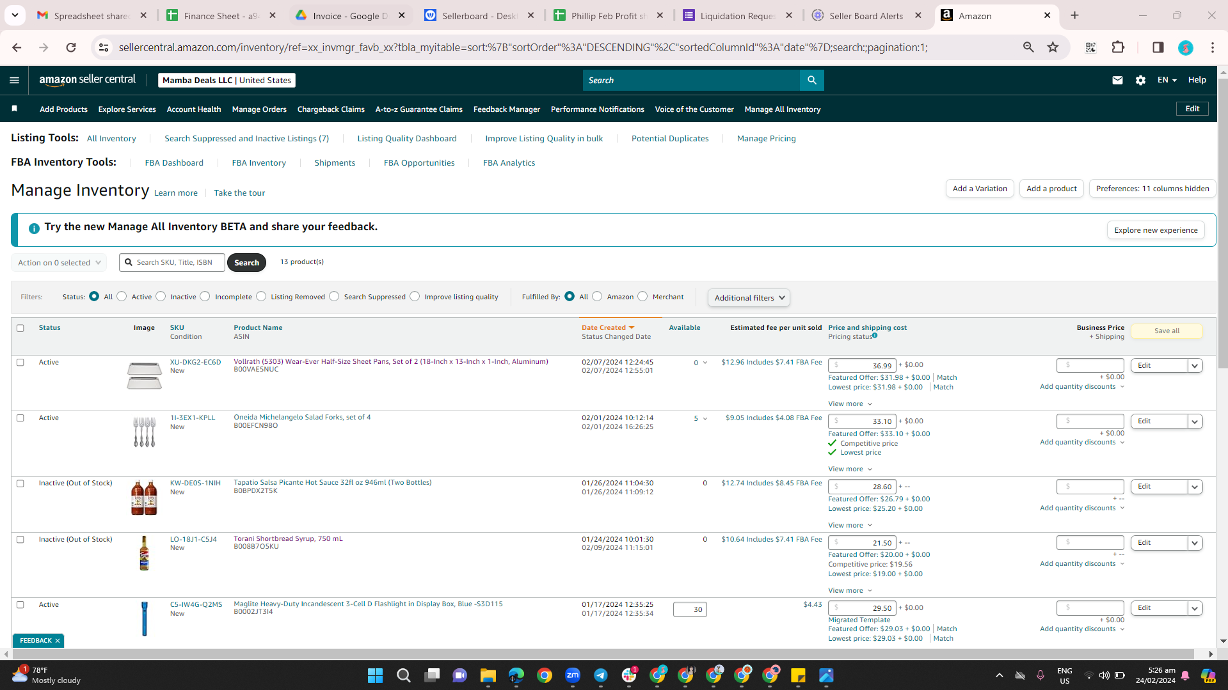This screenshot has width=1228, height=690.
Task: Open Preferences: 11 columns hidden
Action: tap(1152, 189)
